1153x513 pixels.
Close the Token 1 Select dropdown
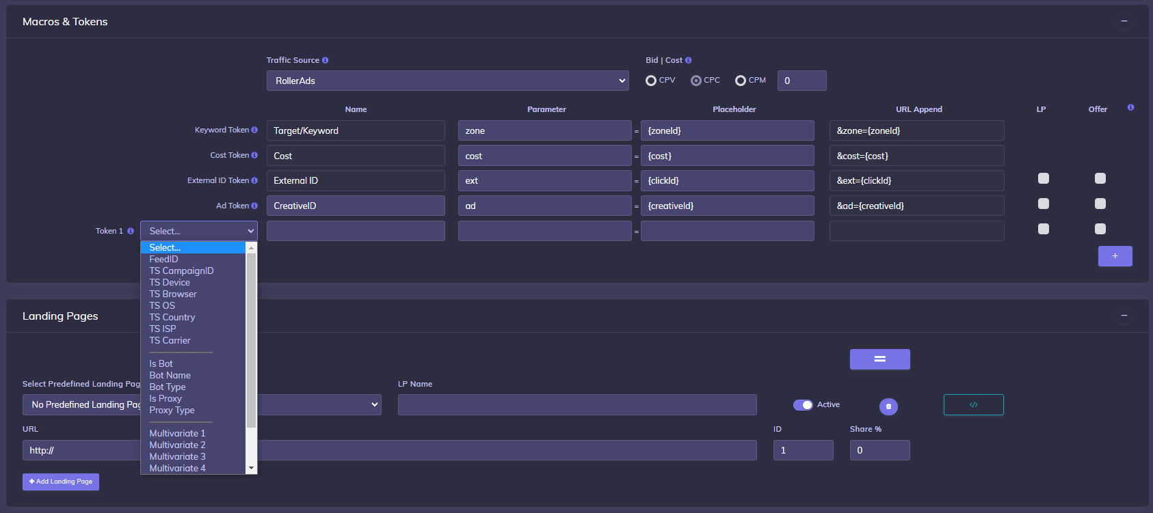[x=199, y=231]
